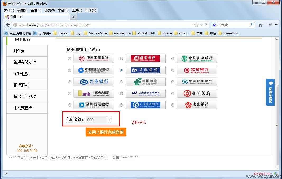Open new tab with plus button
Screen dimensions: 282x179
tap(73, 17)
